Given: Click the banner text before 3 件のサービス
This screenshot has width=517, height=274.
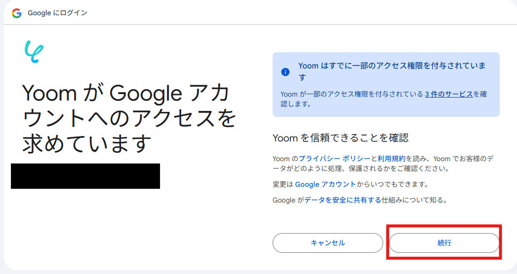Looking at the screenshot, I should click(351, 94).
